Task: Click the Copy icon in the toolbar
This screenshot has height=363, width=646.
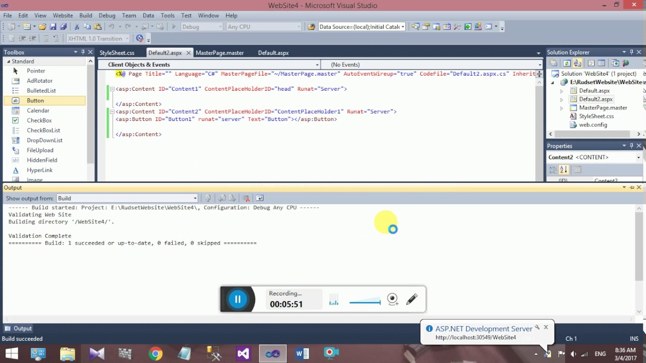Action: coord(87,27)
